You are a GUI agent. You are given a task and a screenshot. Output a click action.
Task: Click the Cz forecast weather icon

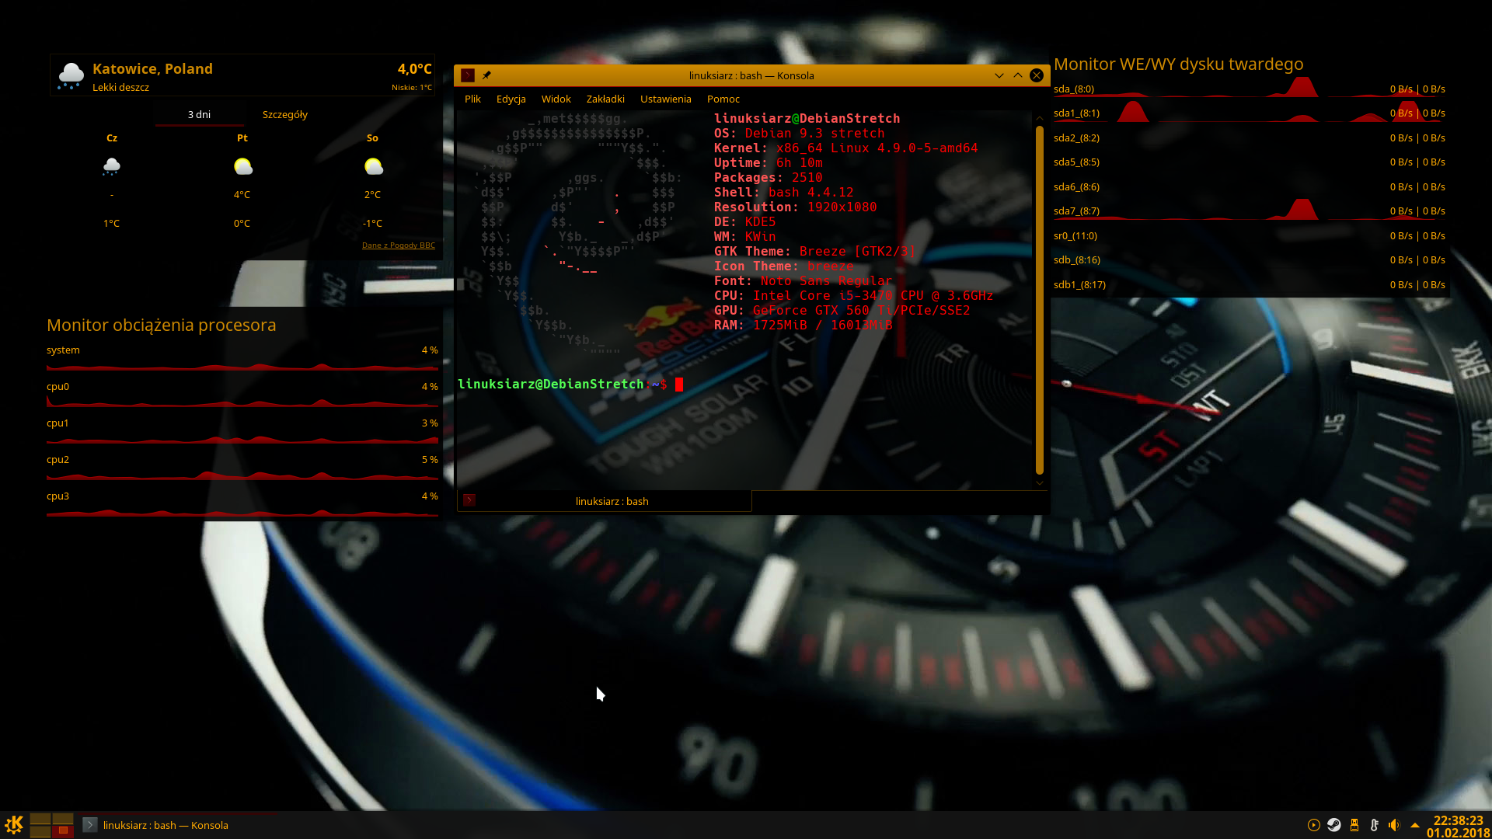112,166
